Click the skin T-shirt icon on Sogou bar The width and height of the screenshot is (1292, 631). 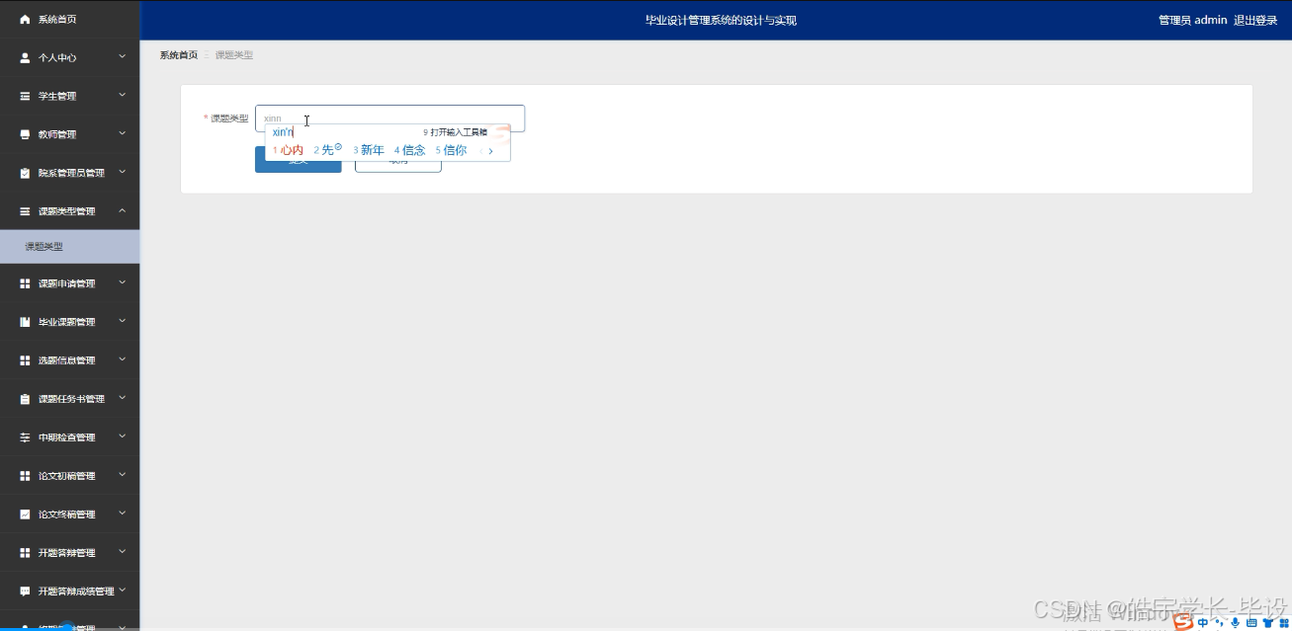click(x=1269, y=623)
